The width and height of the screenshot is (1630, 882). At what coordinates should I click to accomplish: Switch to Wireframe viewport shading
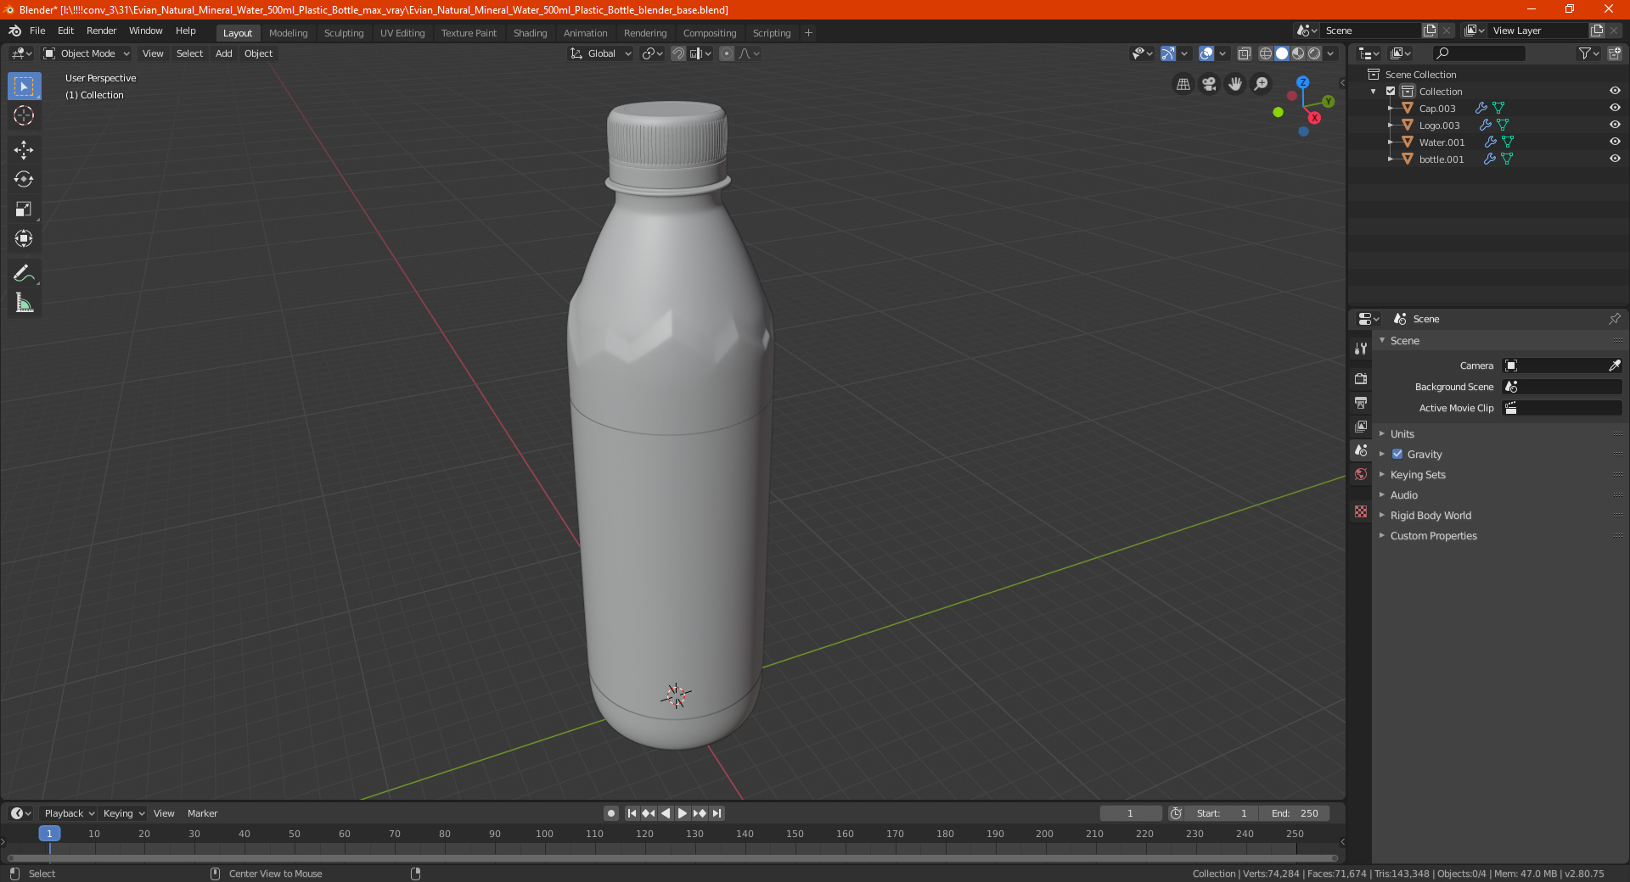tap(1265, 53)
